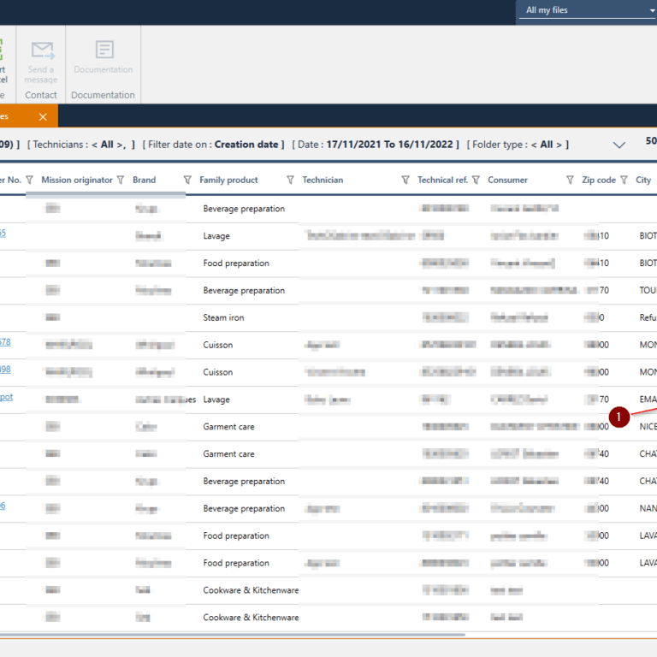The height and width of the screenshot is (657, 657).
Task: Open the order link ending in 'pot'
Action: point(6,397)
